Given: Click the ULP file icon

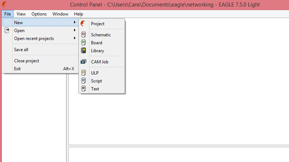Looking at the screenshot, I should click(83, 73).
